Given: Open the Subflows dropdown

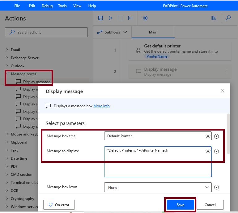Looking at the screenshot, I should point(112,32).
